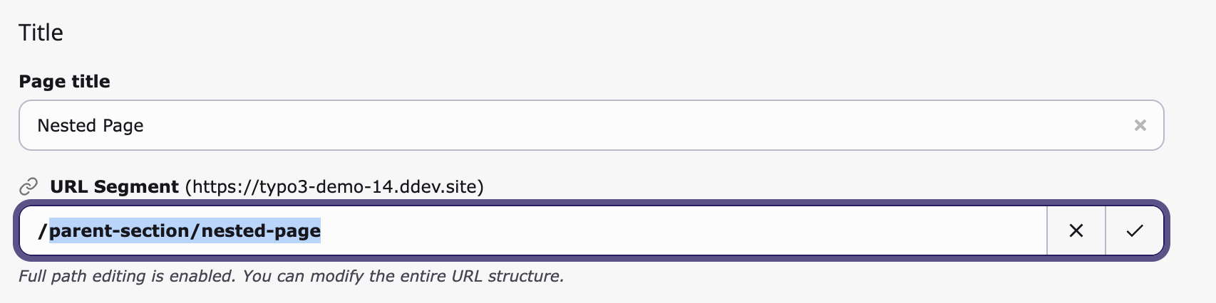Click the "Title" section heading
This screenshot has height=303, width=1216.
click(41, 33)
